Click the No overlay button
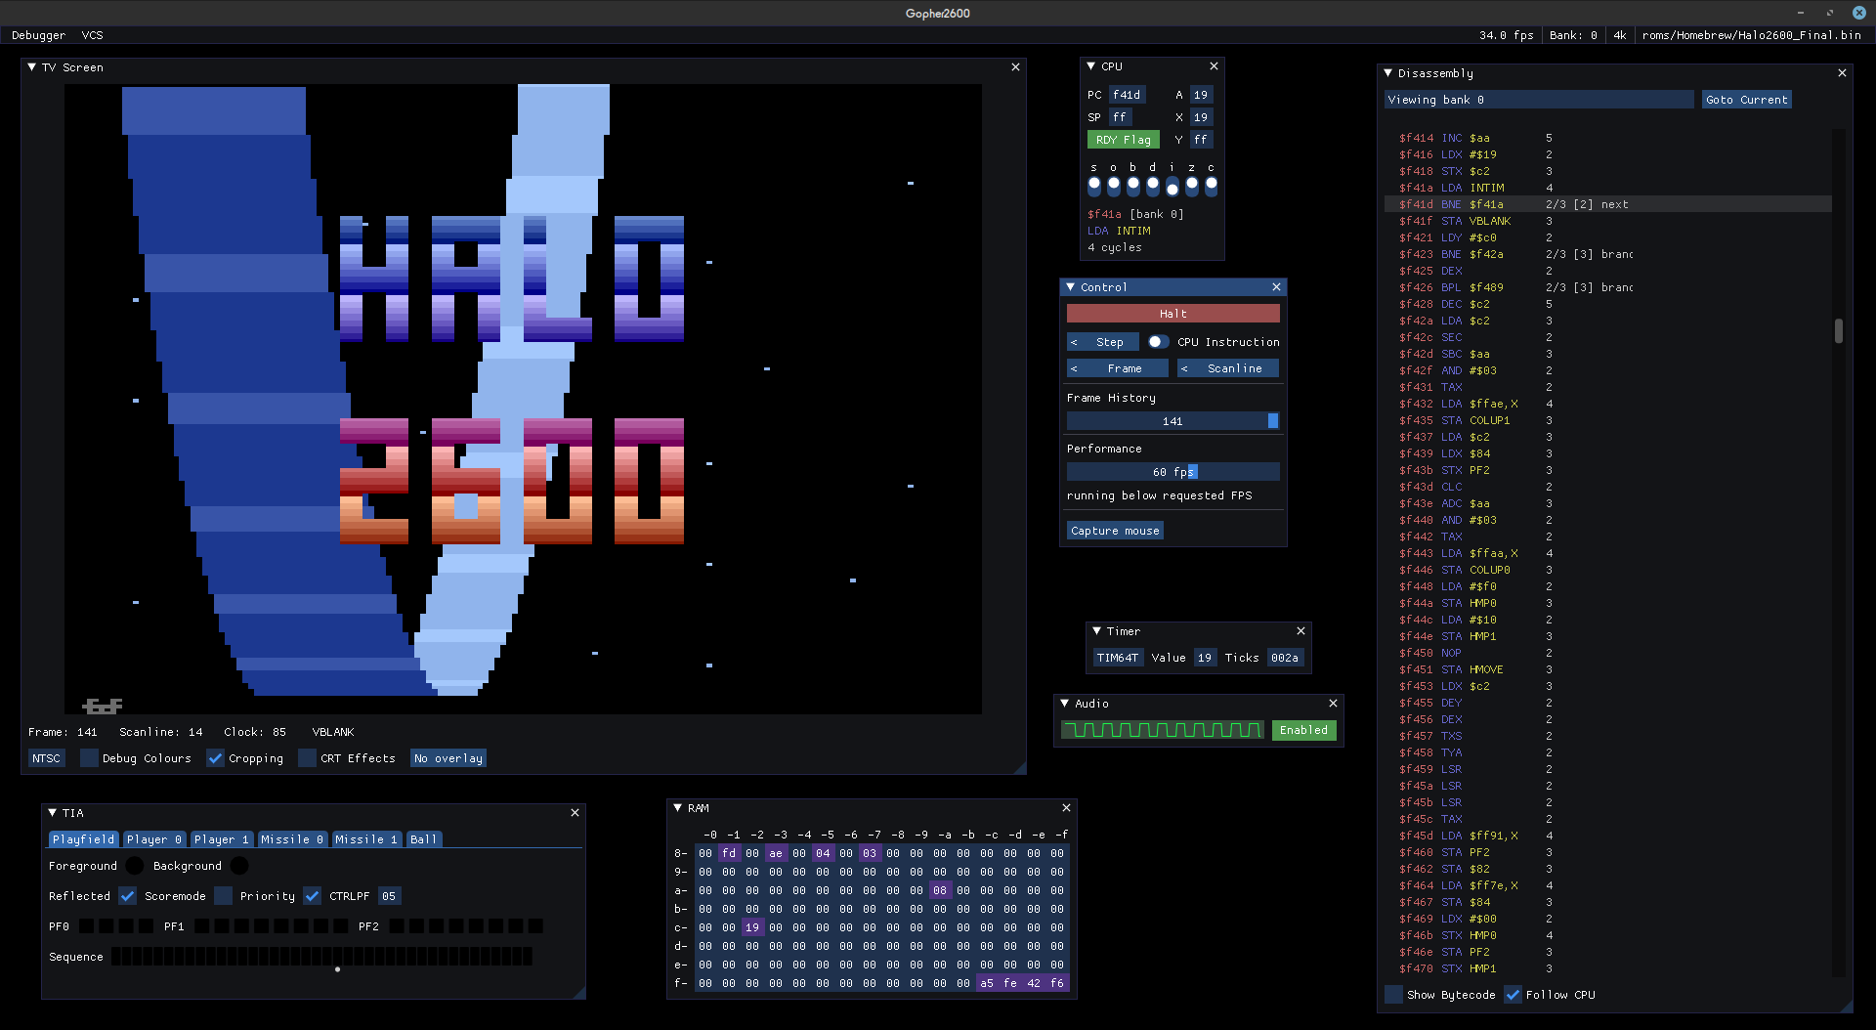This screenshot has height=1030, width=1876. [x=448, y=758]
